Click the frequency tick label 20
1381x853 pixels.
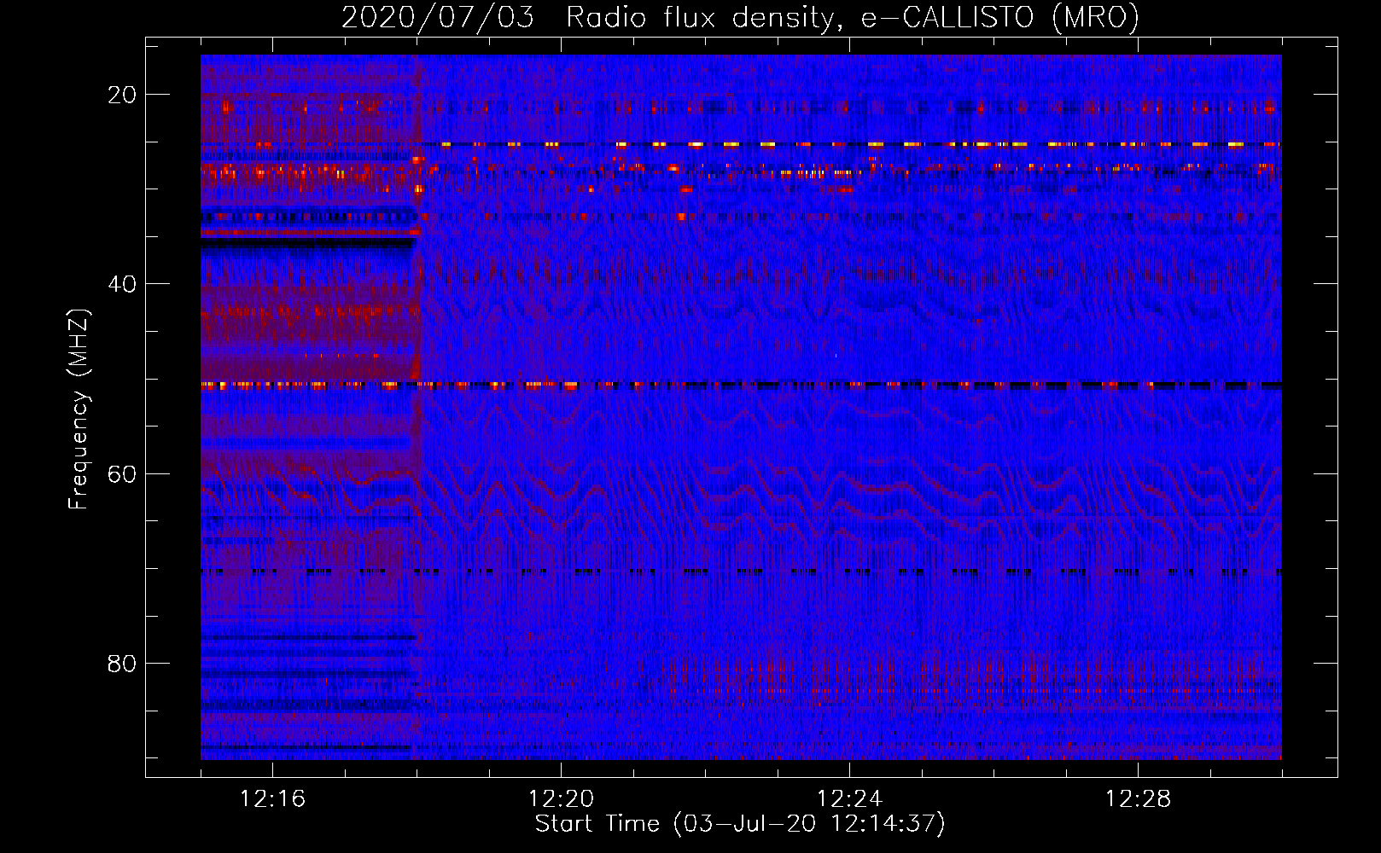(x=122, y=95)
